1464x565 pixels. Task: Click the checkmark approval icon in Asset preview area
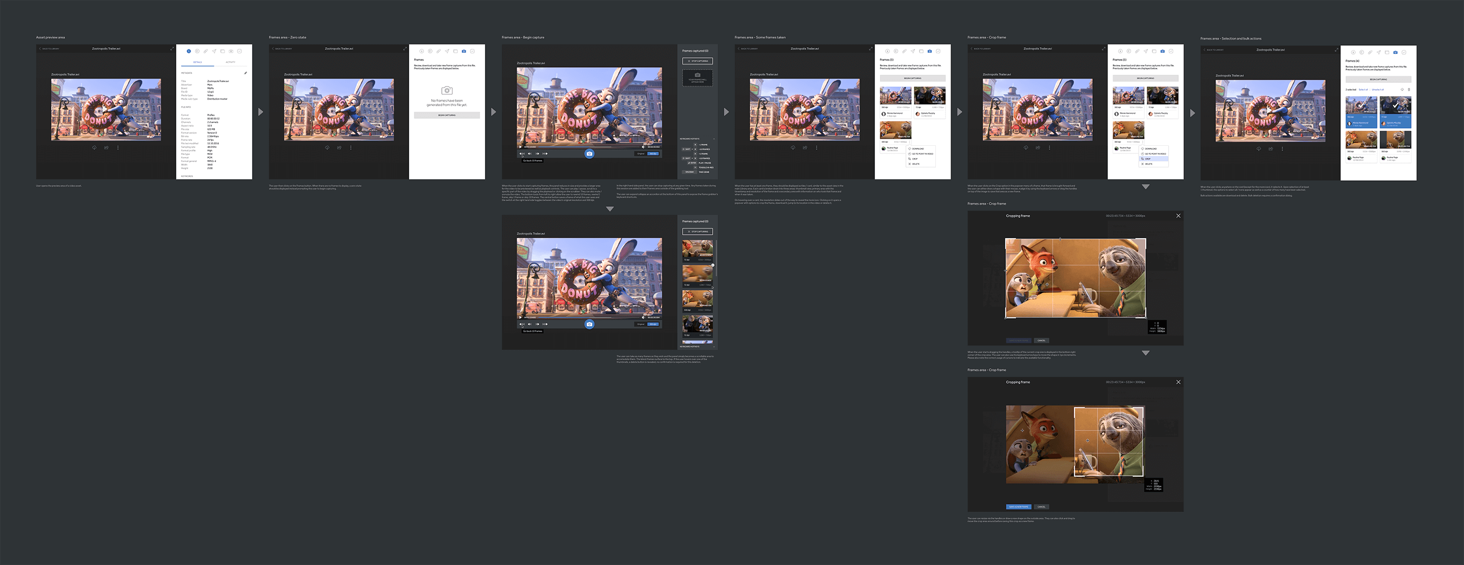pyautogui.click(x=240, y=51)
